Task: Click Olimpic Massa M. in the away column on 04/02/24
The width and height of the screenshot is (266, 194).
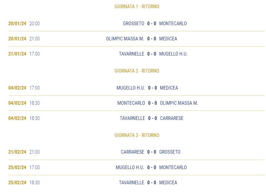Action: [x=179, y=103]
